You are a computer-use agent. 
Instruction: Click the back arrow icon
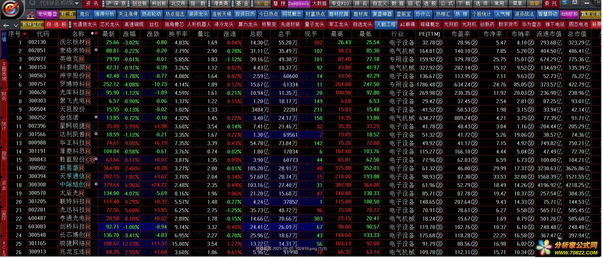pos(6,25)
